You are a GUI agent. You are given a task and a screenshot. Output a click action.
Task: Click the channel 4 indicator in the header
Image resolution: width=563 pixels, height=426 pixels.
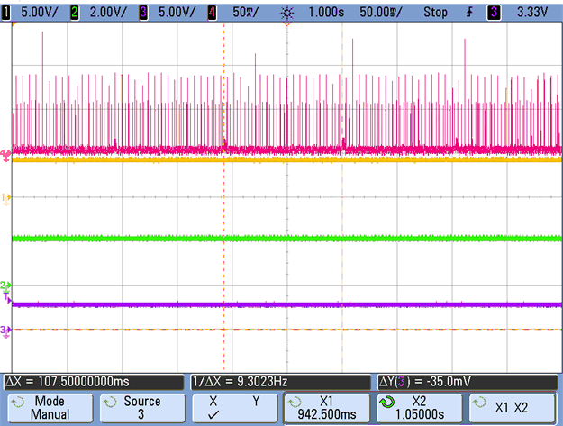point(213,13)
